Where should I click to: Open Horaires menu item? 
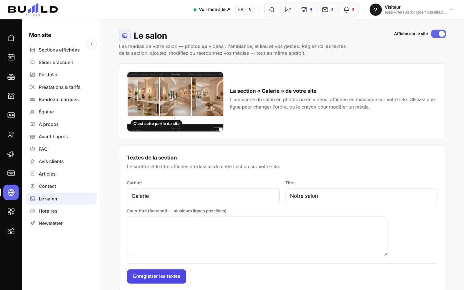[61, 211]
